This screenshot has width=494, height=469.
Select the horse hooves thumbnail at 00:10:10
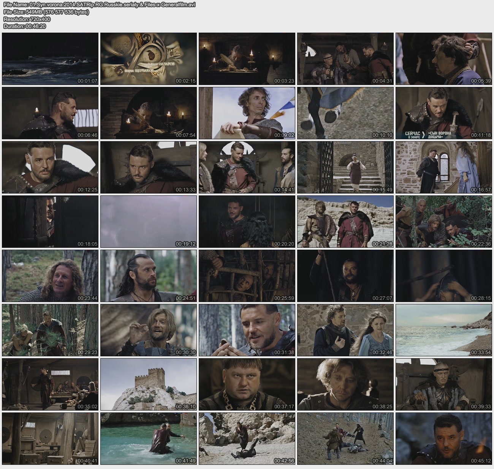(345, 113)
